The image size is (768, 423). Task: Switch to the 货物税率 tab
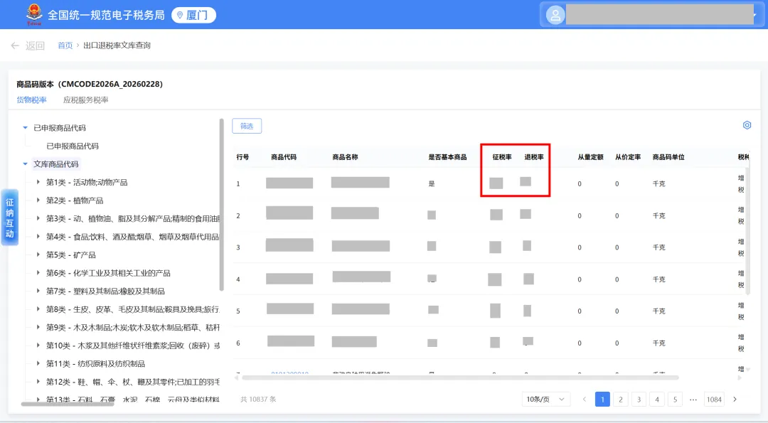pyautogui.click(x=31, y=100)
